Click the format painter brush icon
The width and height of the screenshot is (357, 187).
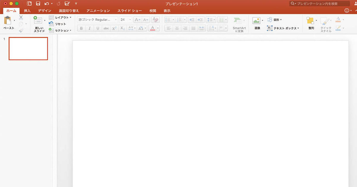point(21,30)
